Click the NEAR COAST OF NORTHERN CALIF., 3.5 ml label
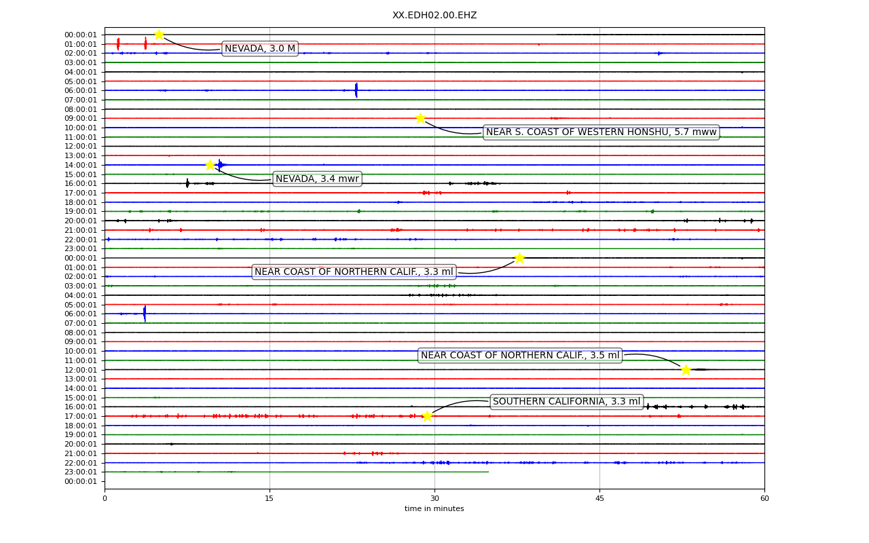Image resolution: width=869 pixels, height=543 pixels. click(520, 356)
